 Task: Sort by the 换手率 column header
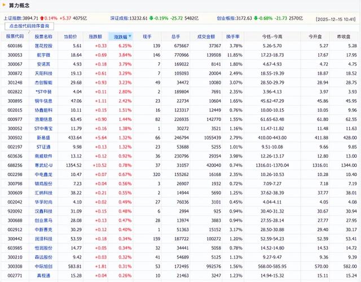(233, 37)
